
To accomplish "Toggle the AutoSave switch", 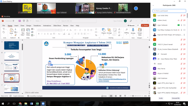I will coord(15,21).
